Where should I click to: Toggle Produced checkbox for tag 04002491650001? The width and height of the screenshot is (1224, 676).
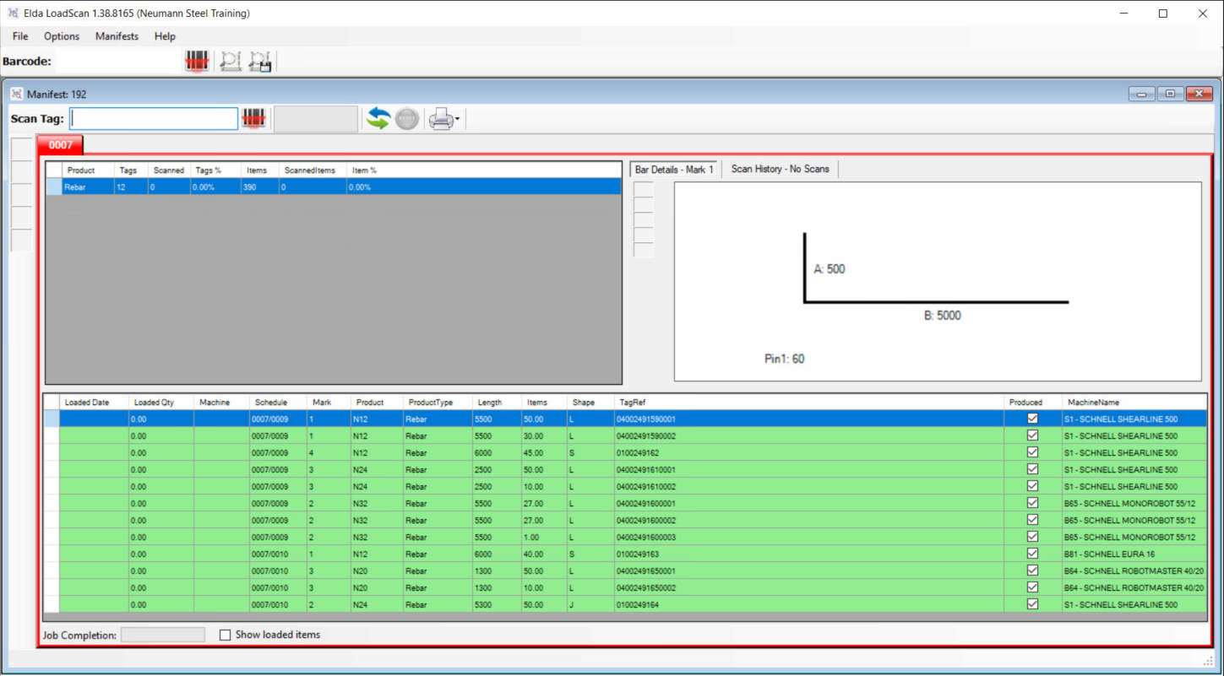1032,571
